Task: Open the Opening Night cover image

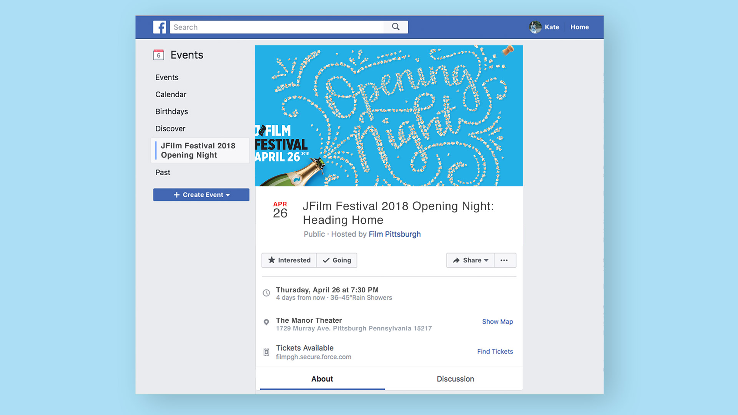Action: point(389,116)
